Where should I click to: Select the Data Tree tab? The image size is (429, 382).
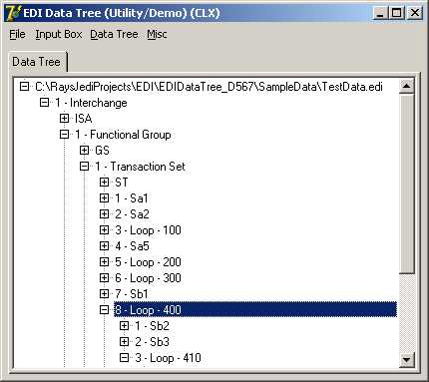(37, 62)
